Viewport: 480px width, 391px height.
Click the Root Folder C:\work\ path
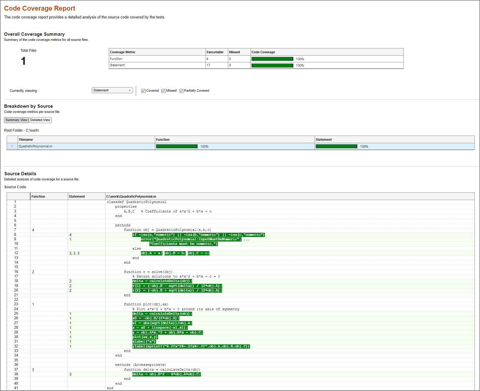pos(22,130)
